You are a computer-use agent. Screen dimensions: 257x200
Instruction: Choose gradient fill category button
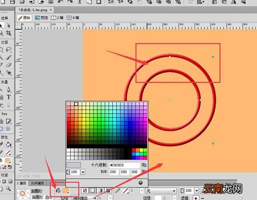pos(100,191)
